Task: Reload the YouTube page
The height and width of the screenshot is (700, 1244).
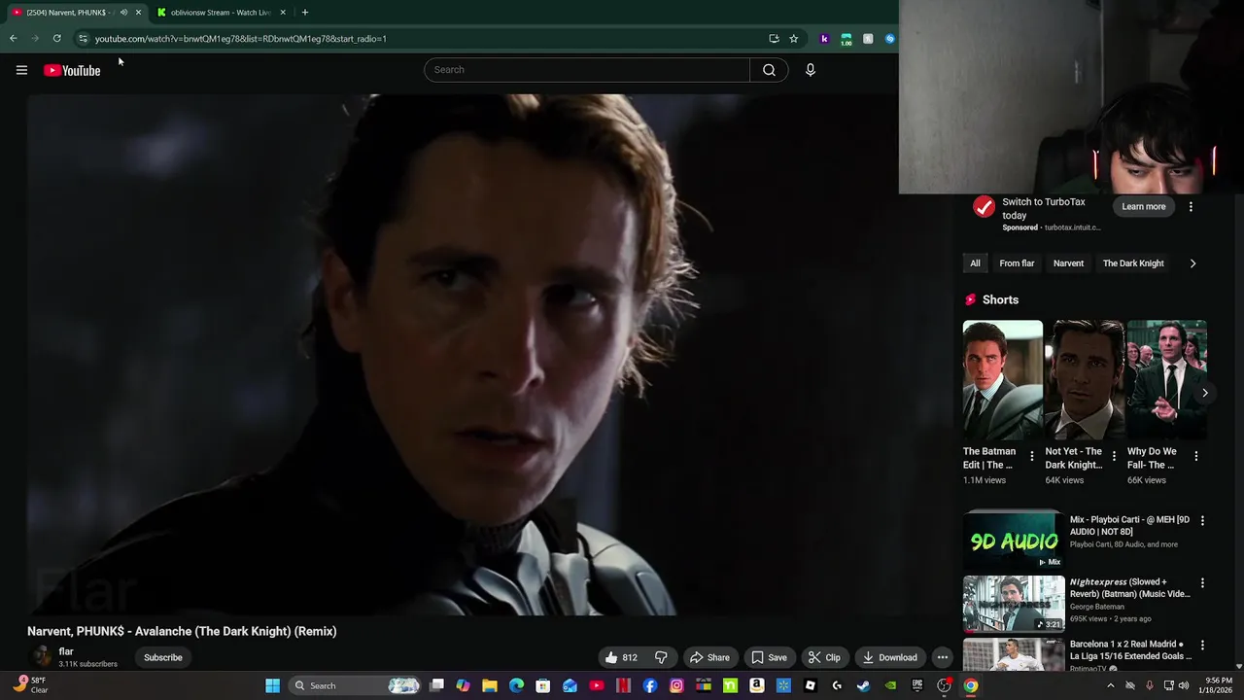Action: click(x=57, y=39)
